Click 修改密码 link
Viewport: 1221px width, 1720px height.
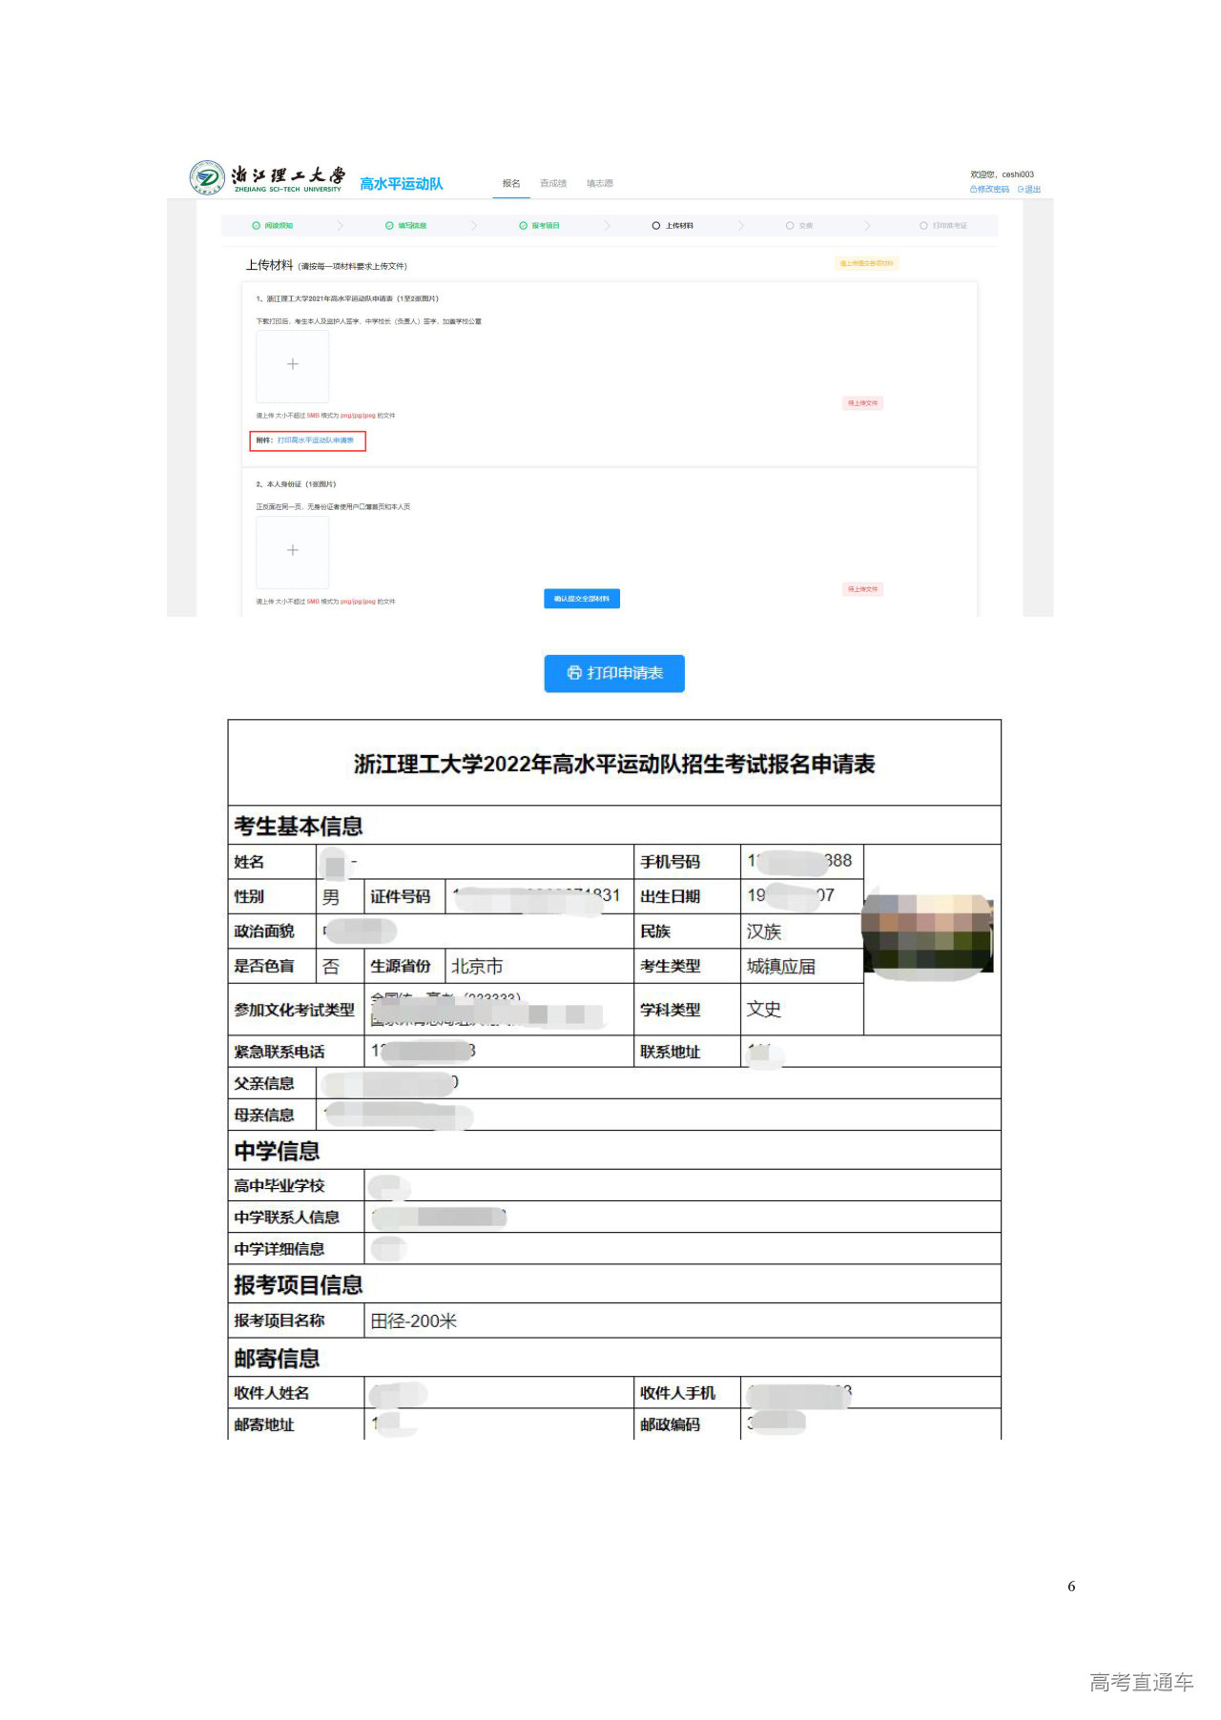pyautogui.click(x=992, y=190)
